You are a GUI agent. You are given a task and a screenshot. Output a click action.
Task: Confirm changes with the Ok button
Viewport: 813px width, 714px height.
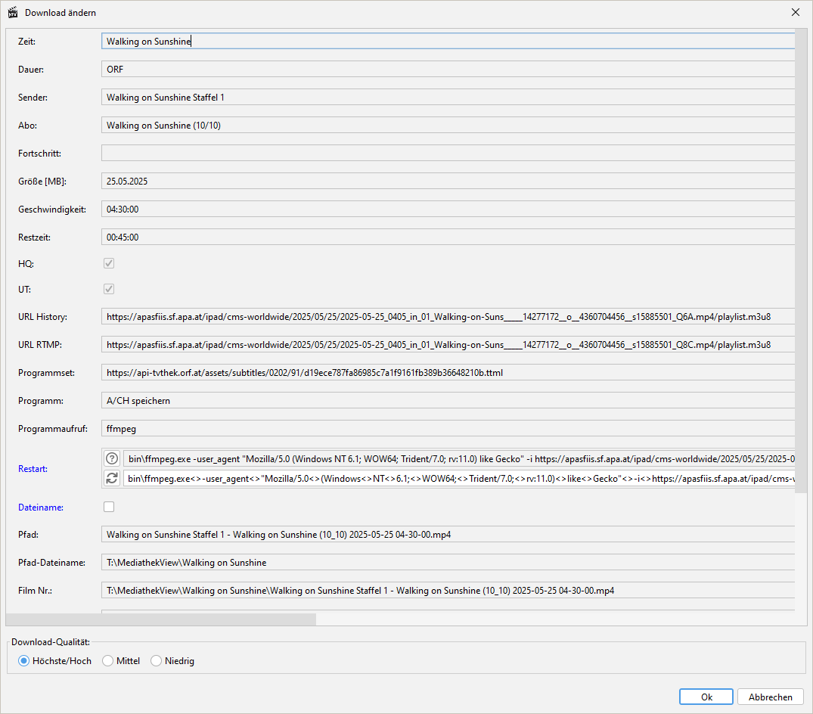click(706, 697)
